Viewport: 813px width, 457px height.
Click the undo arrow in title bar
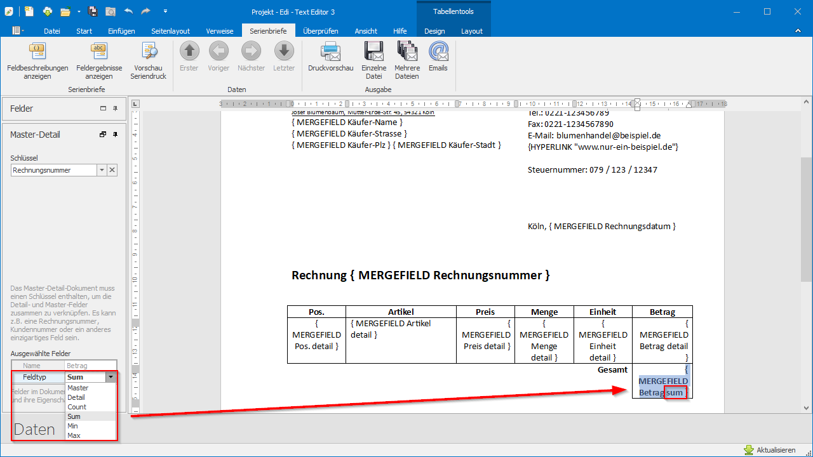(x=129, y=11)
